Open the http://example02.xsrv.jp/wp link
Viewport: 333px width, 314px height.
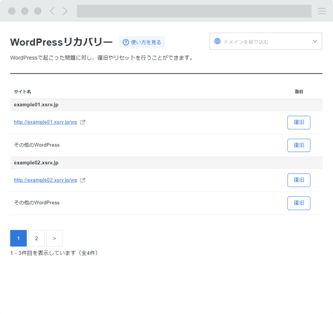point(45,180)
